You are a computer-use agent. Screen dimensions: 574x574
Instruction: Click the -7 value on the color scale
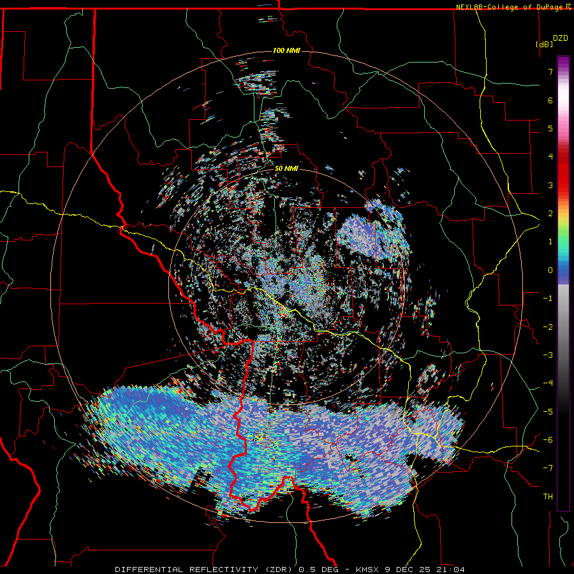point(548,468)
